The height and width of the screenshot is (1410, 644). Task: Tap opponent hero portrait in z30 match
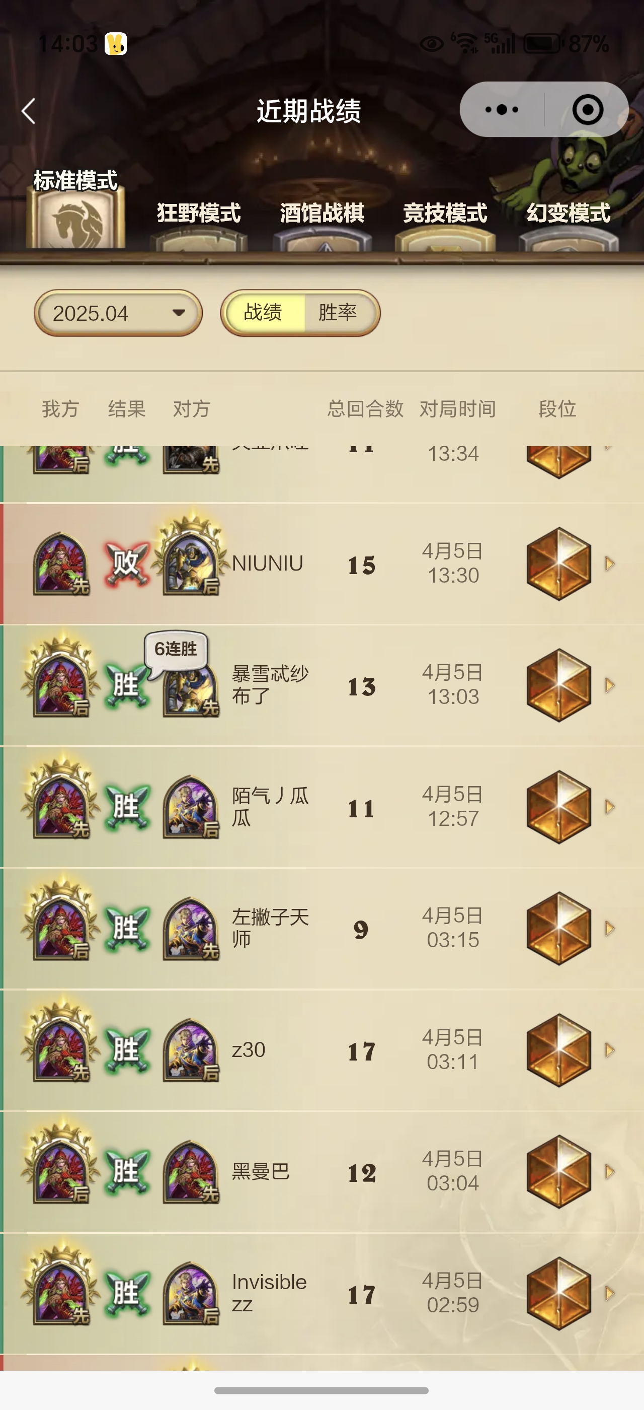[x=191, y=1050]
